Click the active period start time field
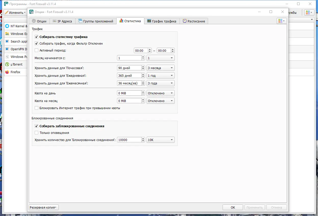Viewport: 318px width, 216px height. (141, 51)
